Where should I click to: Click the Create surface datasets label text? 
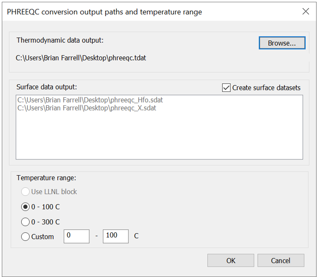coord(266,88)
